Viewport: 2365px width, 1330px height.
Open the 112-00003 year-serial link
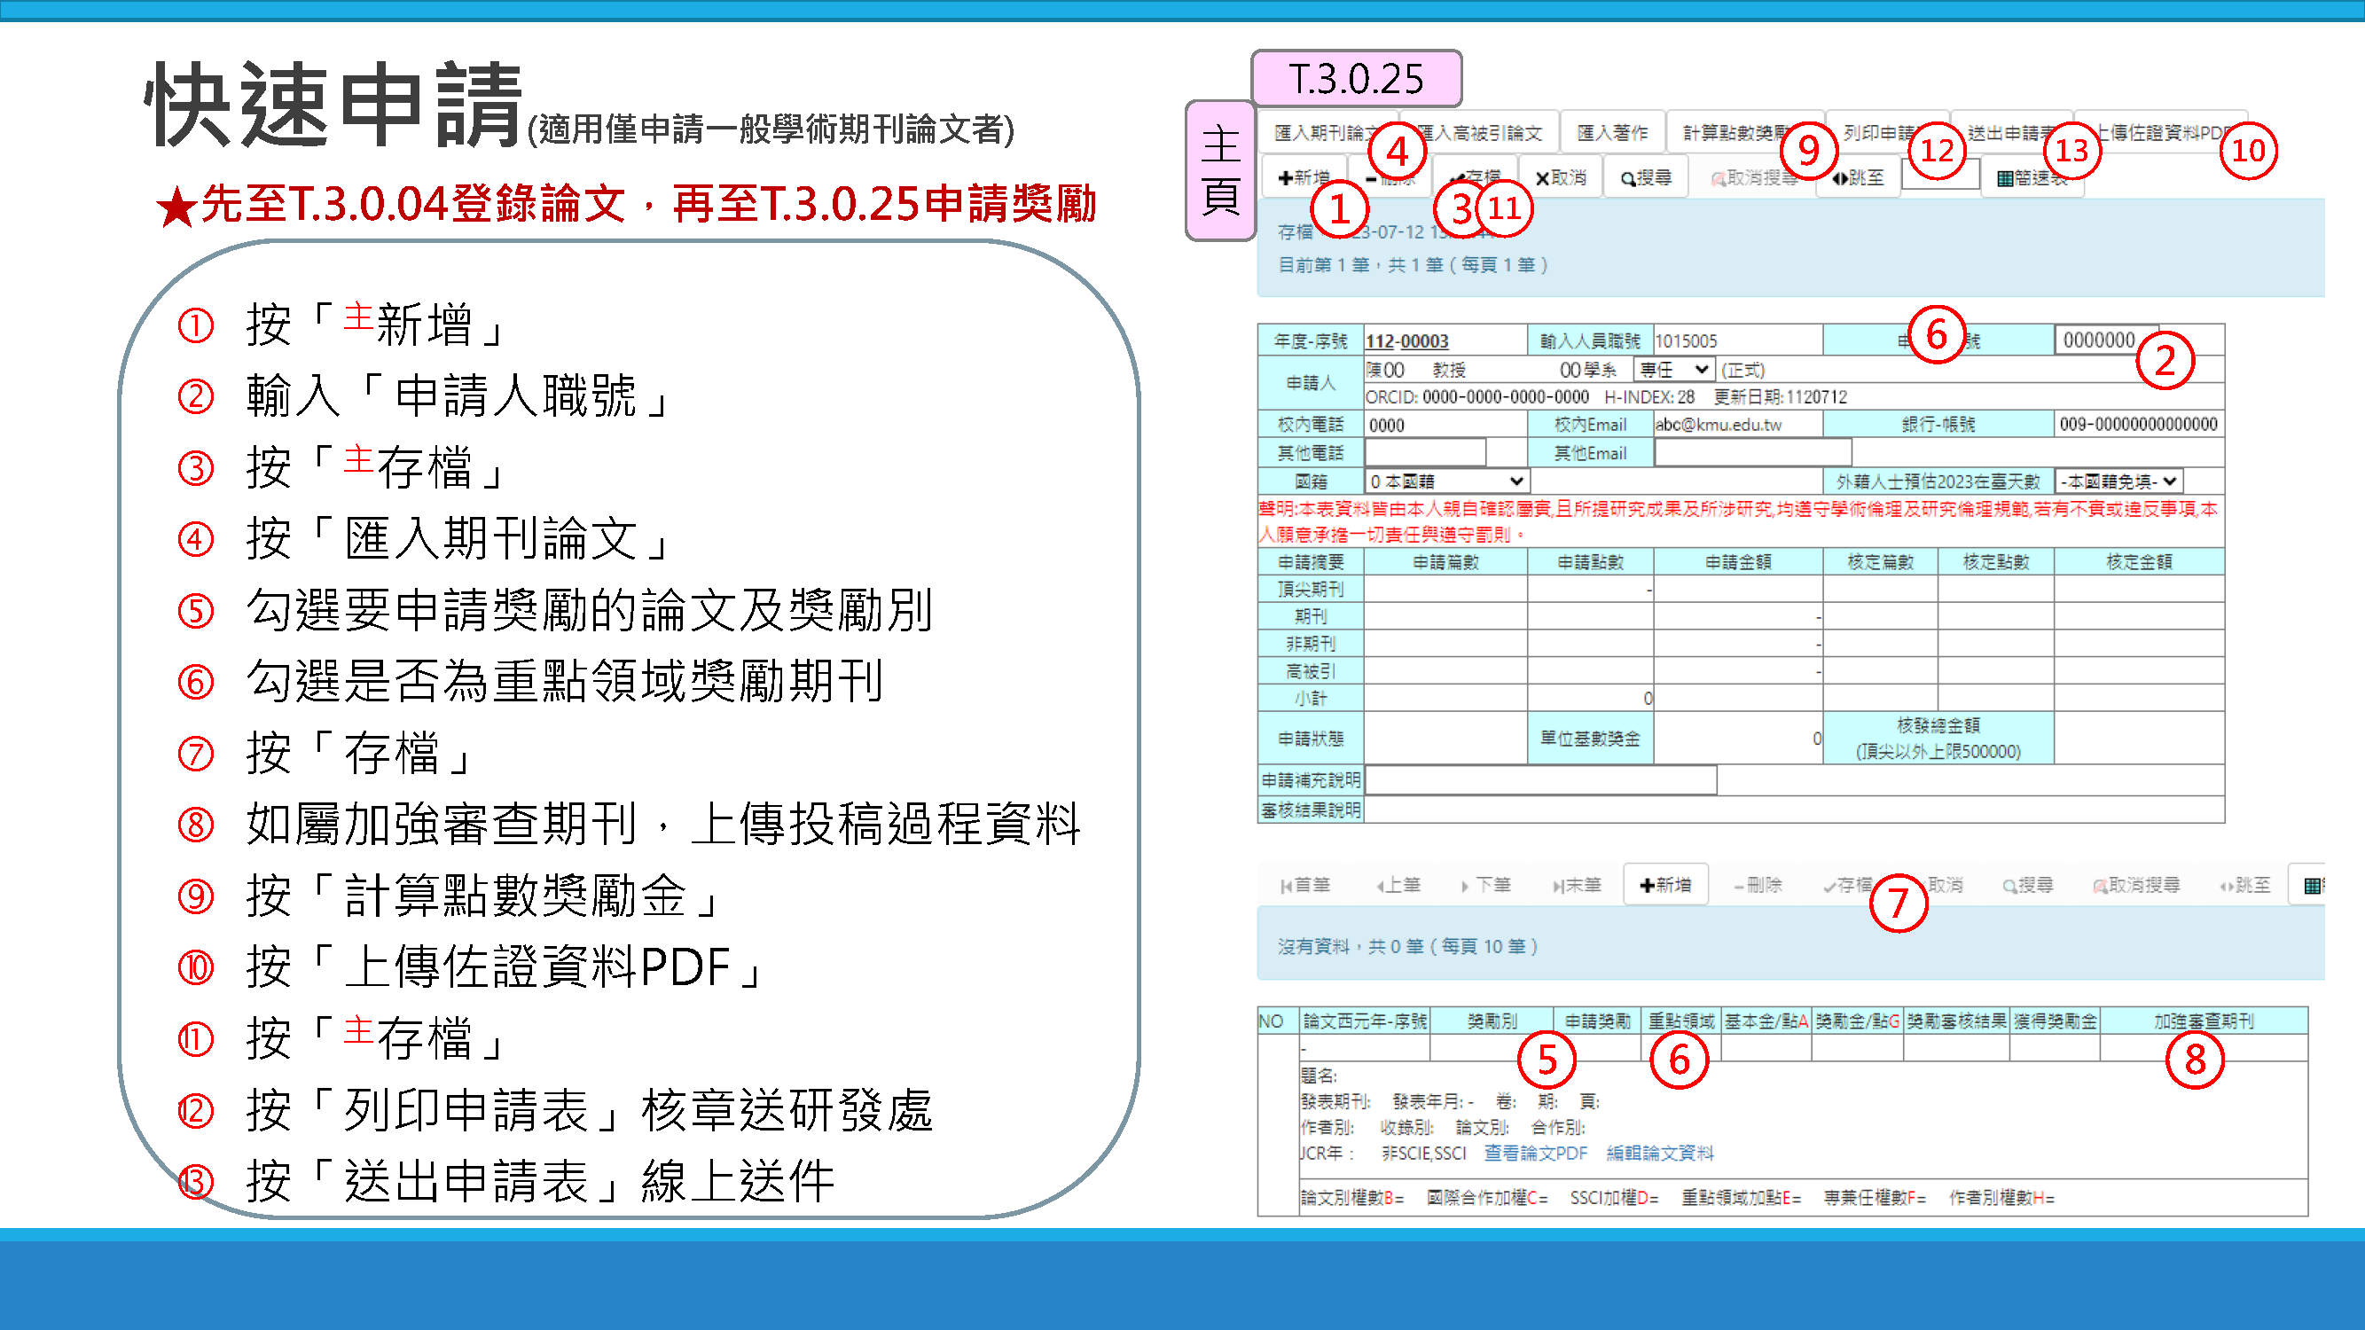point(1406,341)
